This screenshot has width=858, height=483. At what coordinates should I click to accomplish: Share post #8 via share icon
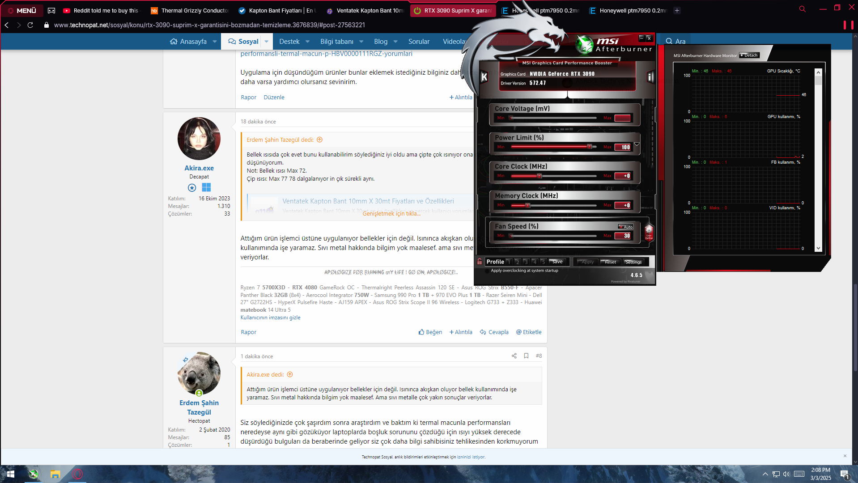(514, 356)
